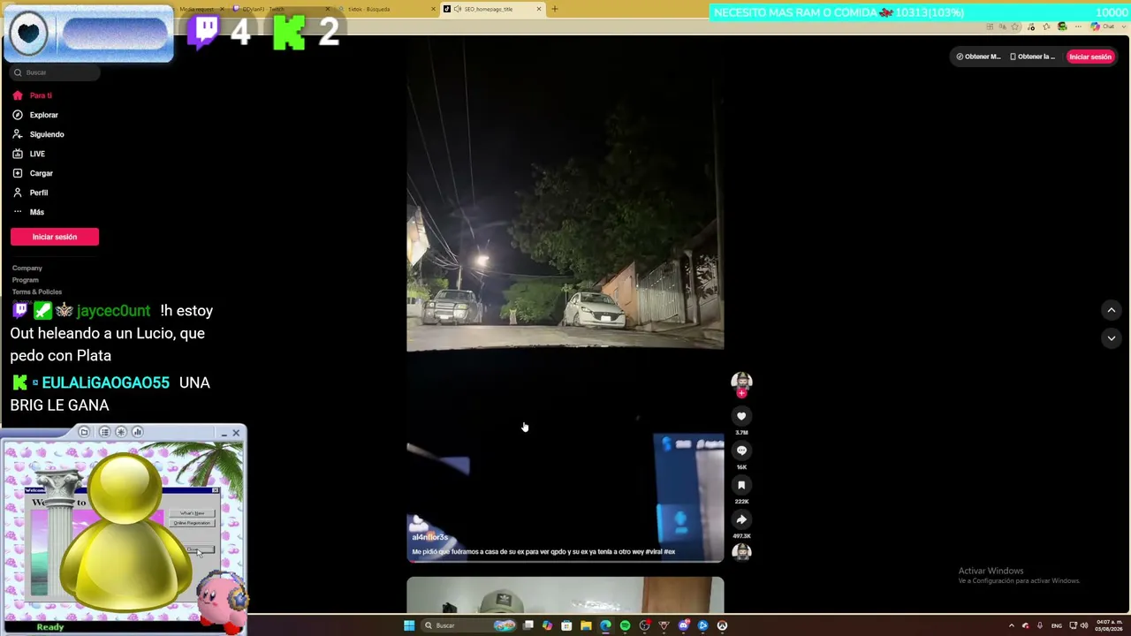The width and height of the screenshot is (1131, 636).
Task: Open the creator avatar above like button
Action: (x=741, y=382)
